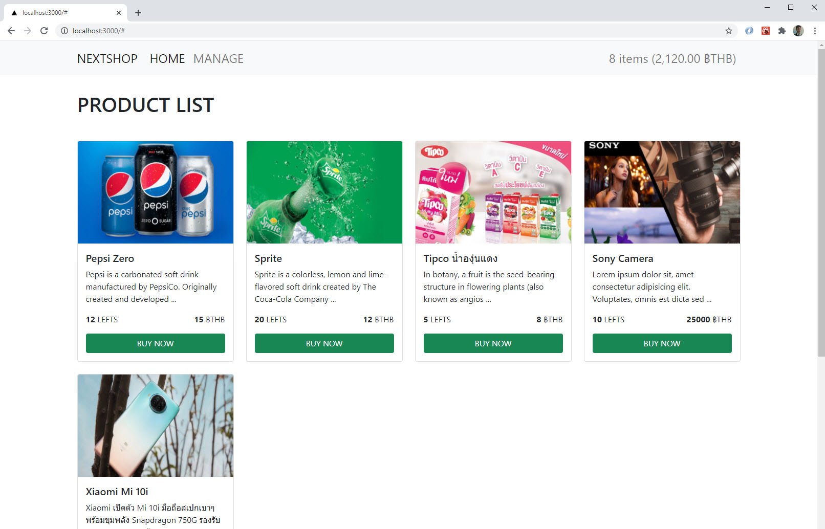Viewport: 825px width, 529px height.
Task: Open the Sprite product image
Action: click(x=324, y=192)
